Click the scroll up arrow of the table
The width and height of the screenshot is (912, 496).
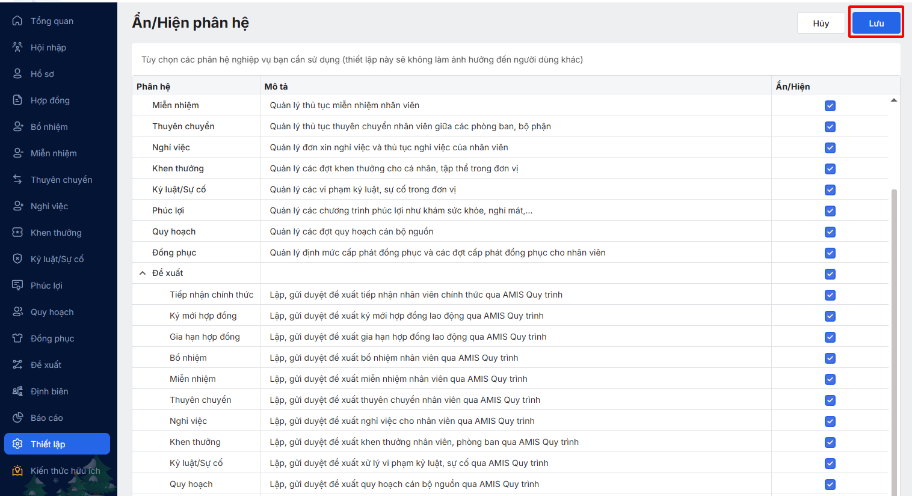point(894,100)
